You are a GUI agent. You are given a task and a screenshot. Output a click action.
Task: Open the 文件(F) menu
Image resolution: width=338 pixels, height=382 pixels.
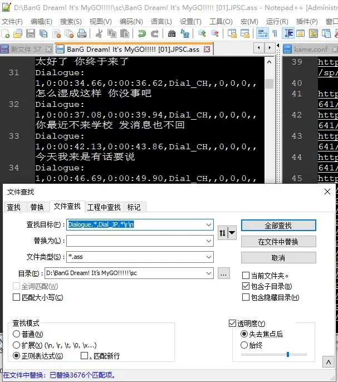tap(12, 21)
